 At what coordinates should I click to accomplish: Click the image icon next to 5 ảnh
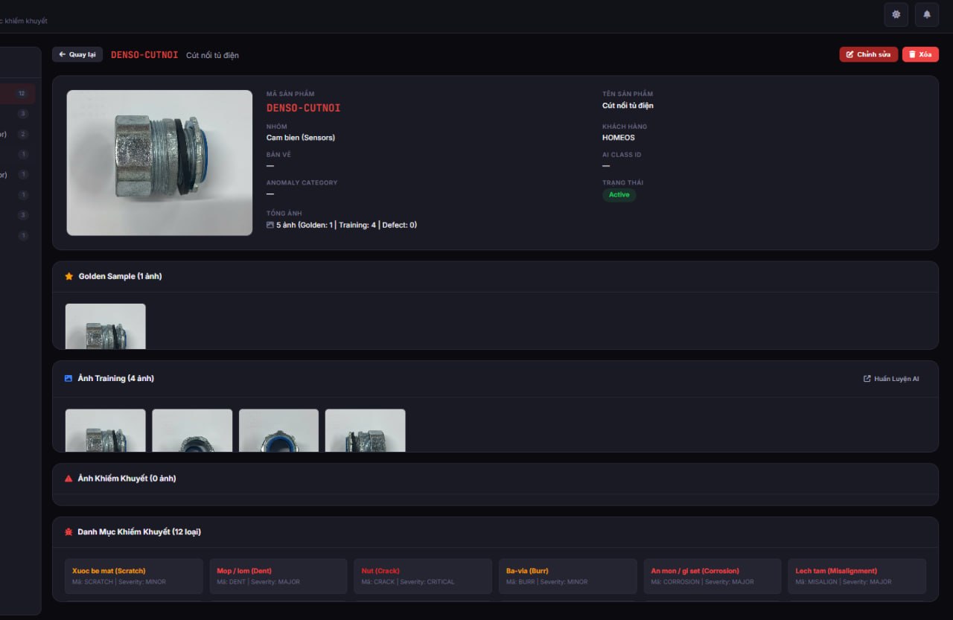270,225
